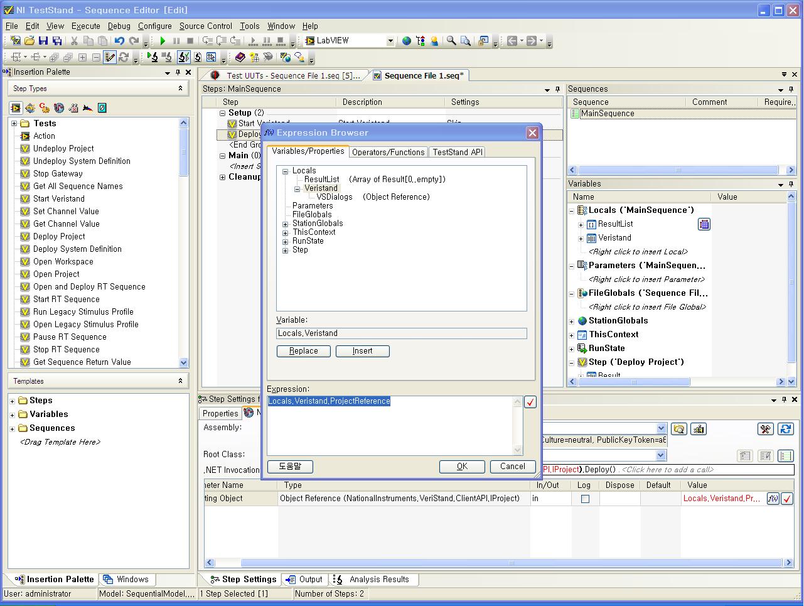Click OK in Expression Browser
The height and width of the screenshot is (606, 804).
[462, 467]
